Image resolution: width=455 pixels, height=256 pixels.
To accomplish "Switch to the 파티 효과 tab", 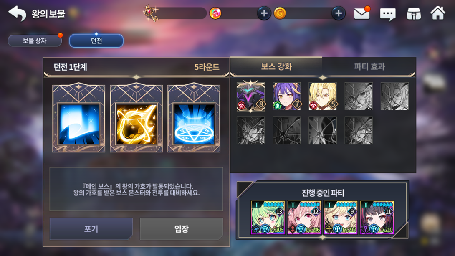I will click(x=369, y=66).
